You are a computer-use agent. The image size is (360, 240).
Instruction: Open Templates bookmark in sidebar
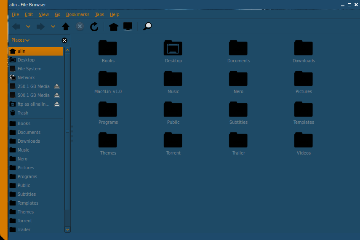pyautogui.click(x=36, y=203)
